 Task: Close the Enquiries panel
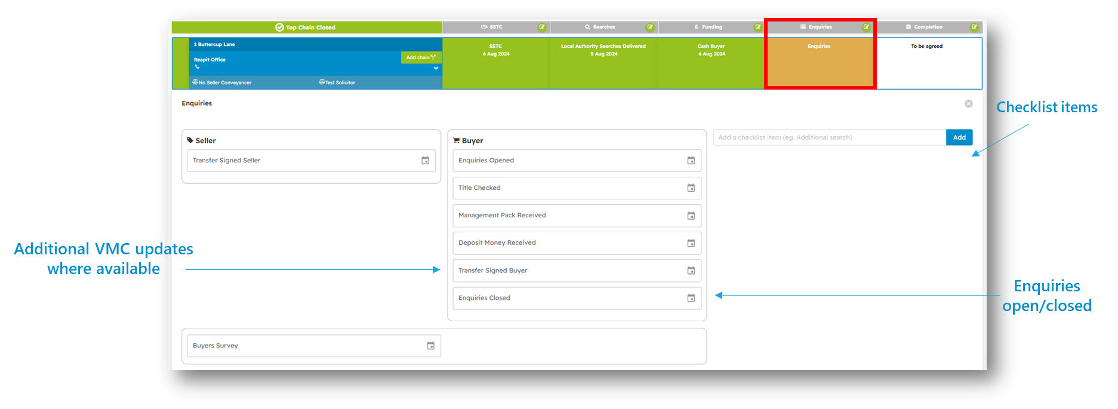pyautogui.click(x=969, y=104)
